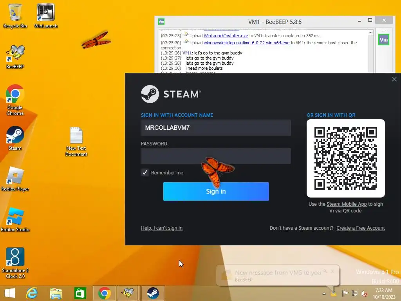The image size is (401, 301).
Task: Open the WinLaunch desktop shortcut
Action: click(46, 16)
